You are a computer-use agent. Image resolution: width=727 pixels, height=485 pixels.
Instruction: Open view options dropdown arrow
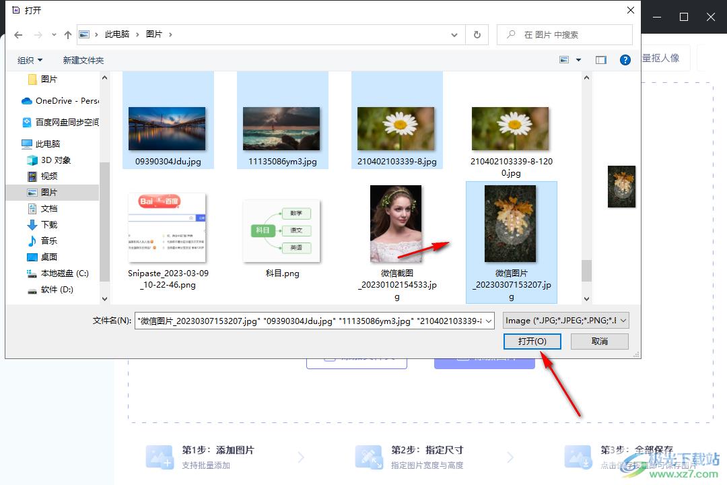tap(578, 60)
